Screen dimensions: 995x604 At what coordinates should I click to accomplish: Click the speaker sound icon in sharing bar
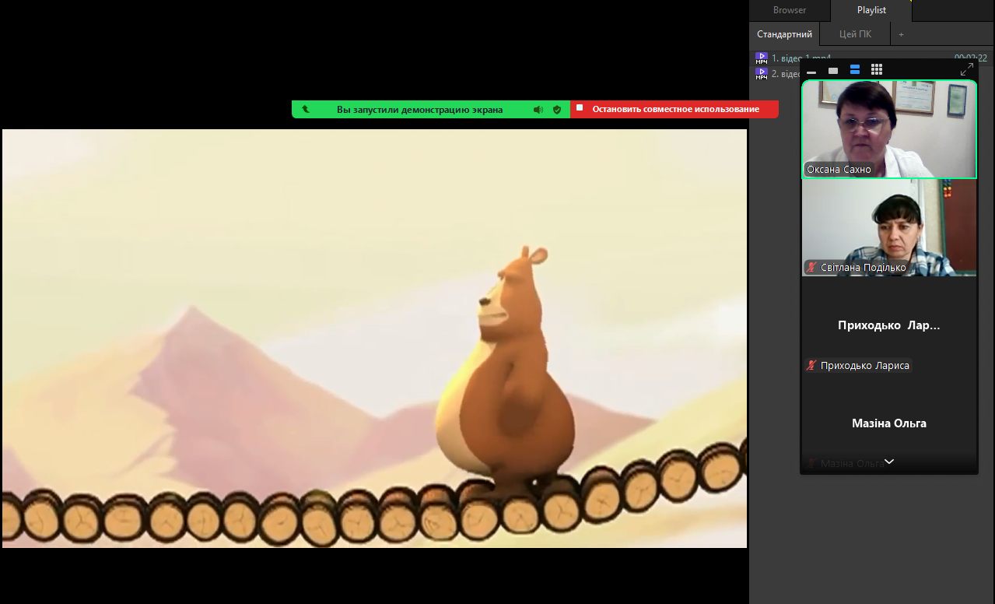coord(538,110)
